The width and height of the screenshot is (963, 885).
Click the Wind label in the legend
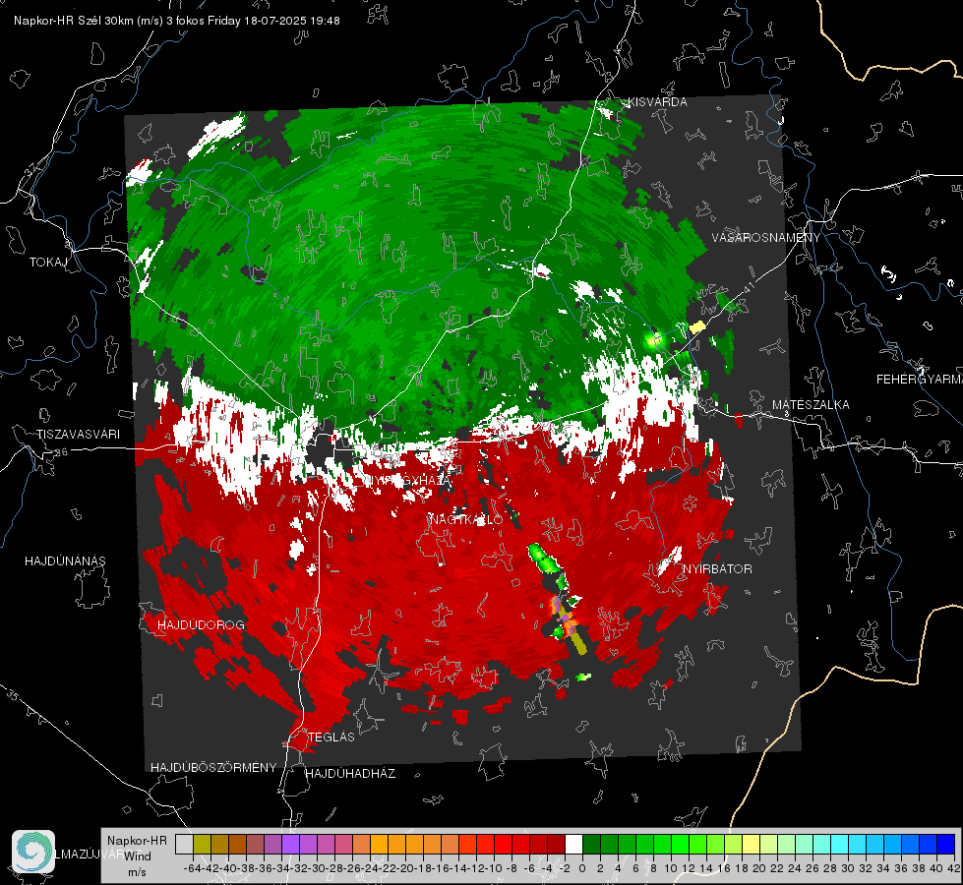pos(138,856)
